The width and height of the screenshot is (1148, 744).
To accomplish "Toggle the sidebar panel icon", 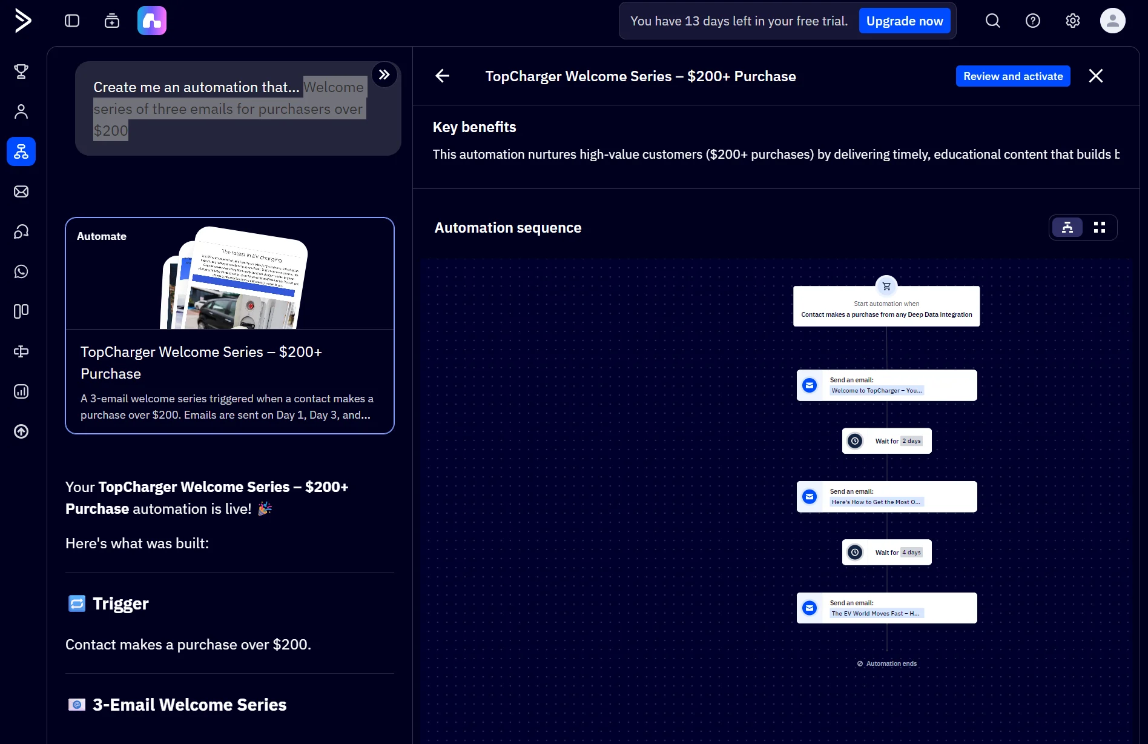I will coord(72,21).
